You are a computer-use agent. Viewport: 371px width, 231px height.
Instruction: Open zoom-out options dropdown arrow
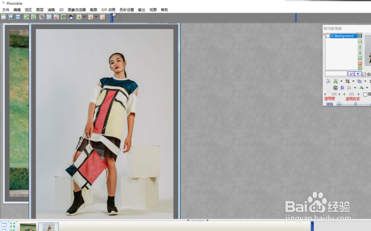tap(96, 17)
